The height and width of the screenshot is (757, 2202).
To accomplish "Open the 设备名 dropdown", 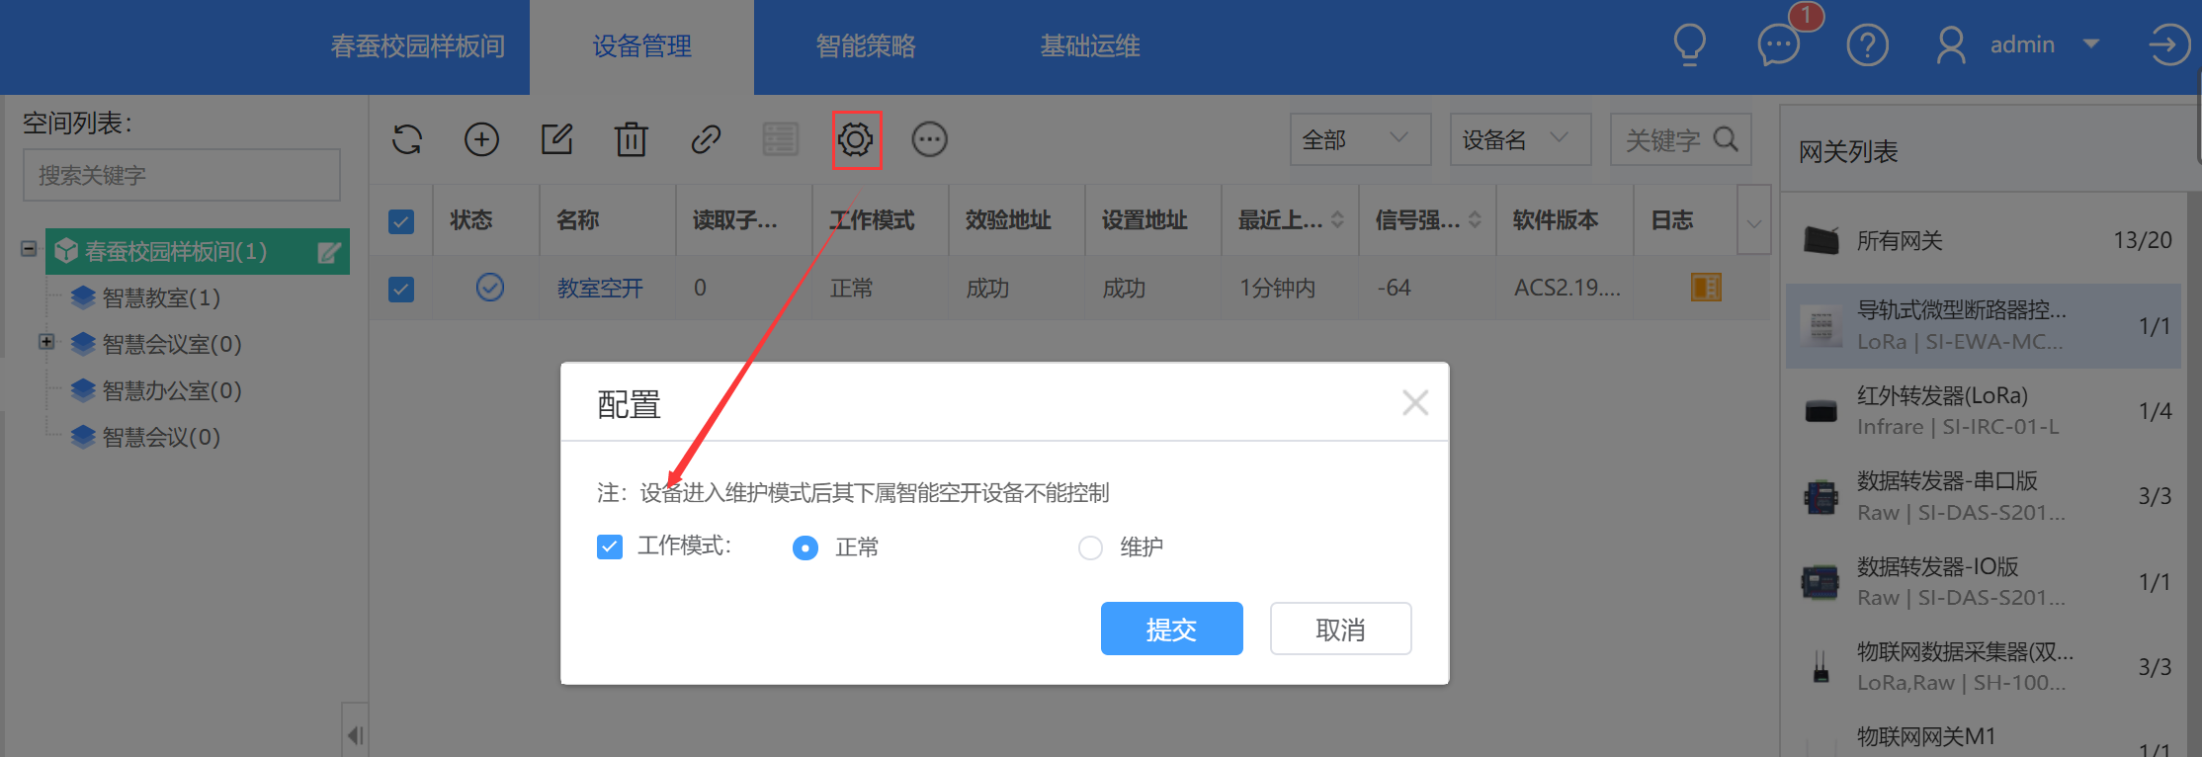I will [x=1520, y=139].
